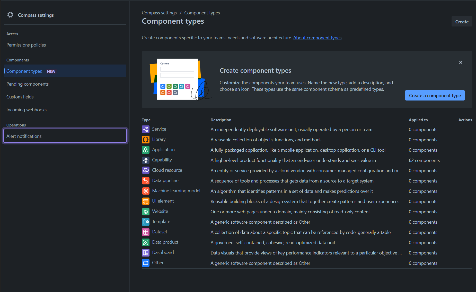Click the UI element icon

146,201
